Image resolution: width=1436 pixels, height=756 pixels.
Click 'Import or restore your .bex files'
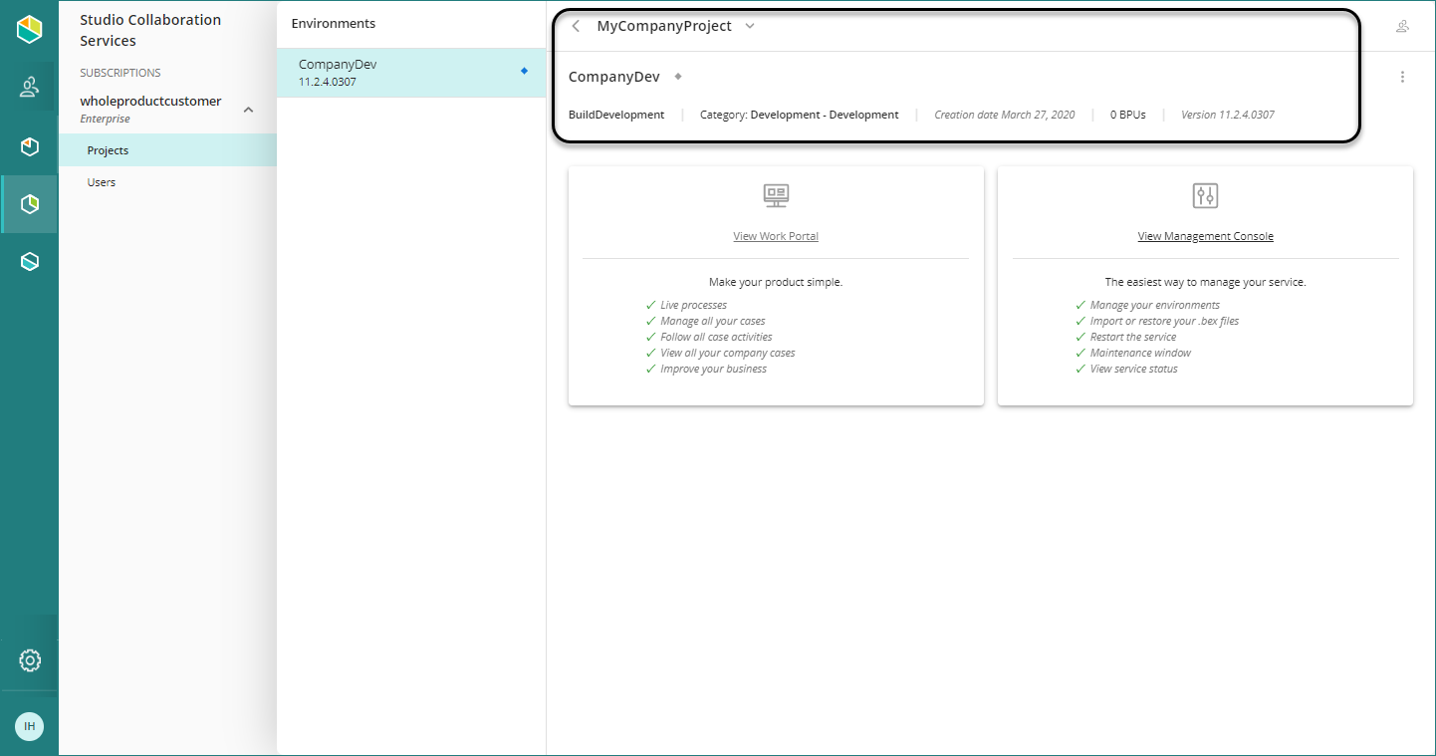[1164, 321]
